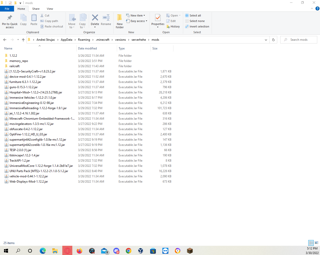Switch to Details view layout icon

coord(311,243)
